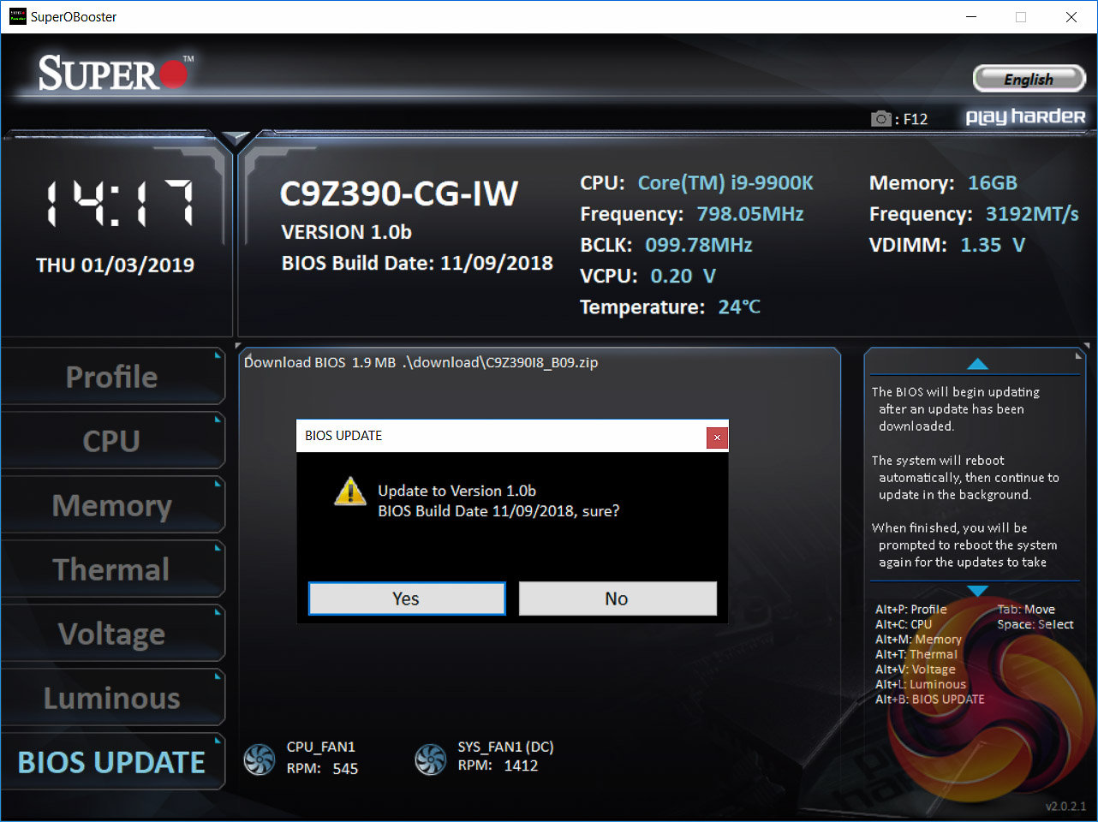Image resolution: width=1098 pixels, height=822 pixels.
Task: Select the BIOS UPDATE tab
Action: [x=112, y=762]
